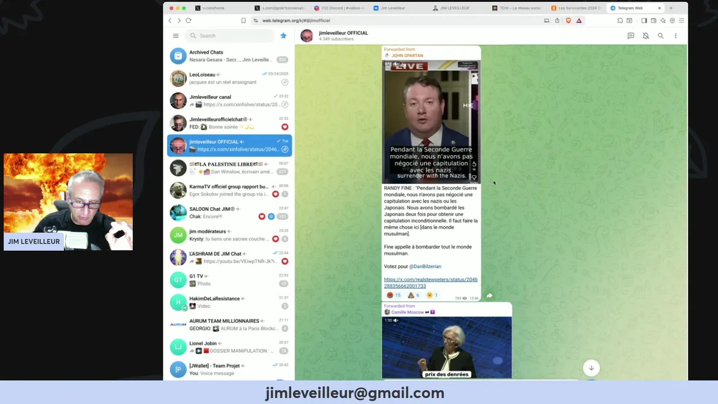The height and width of the screenshot is (404, 718).
Task: Open the Lionel Jobin chat
Action: coord(229,347)
